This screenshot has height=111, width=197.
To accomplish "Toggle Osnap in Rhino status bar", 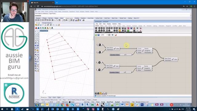I will (103, 102).
